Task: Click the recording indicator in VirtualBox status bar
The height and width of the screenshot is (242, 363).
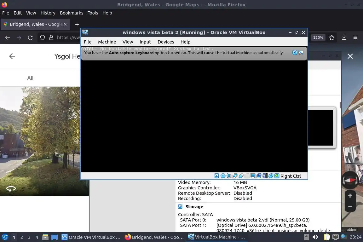Action: tap(259, 176)
